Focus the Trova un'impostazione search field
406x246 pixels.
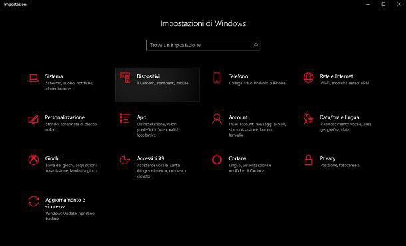pyautogui.click(x=203, y=45)
